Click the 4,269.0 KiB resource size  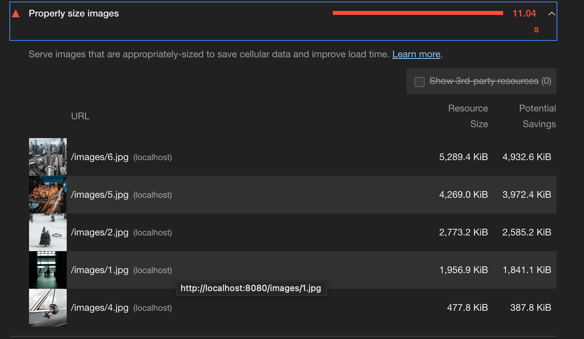[x=464, y=195]
